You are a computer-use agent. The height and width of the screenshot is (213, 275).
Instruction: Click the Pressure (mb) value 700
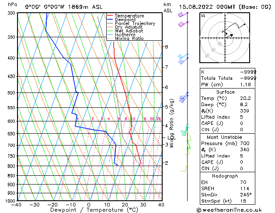(245, 143)
